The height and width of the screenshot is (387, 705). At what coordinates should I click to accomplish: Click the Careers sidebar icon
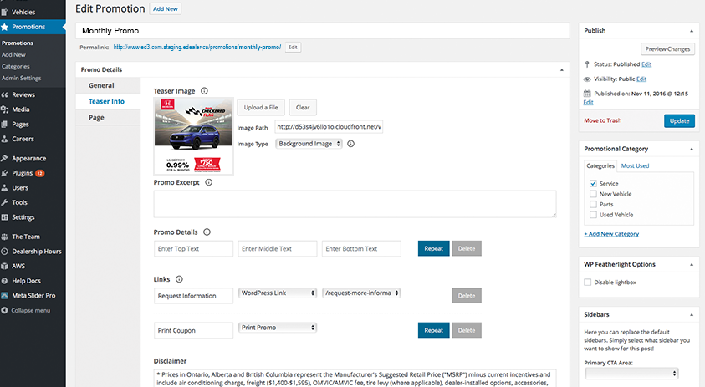(x=4, y=139)
